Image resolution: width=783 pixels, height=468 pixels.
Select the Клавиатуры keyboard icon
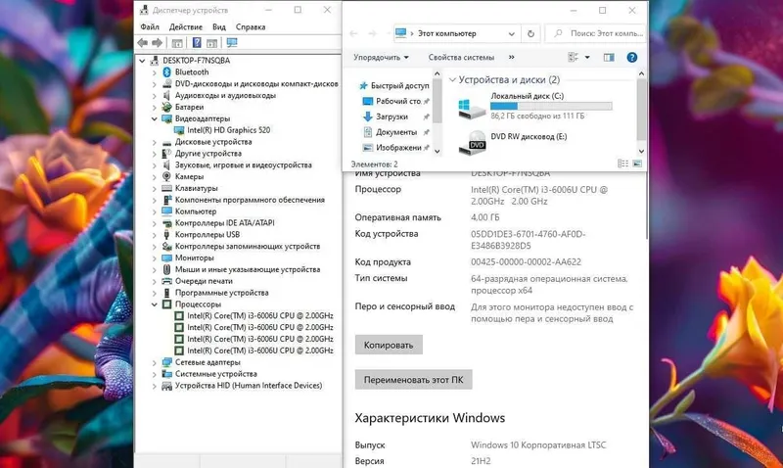pos(166,188)
